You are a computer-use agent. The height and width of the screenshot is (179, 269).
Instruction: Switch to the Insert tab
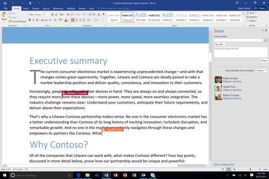26,9
